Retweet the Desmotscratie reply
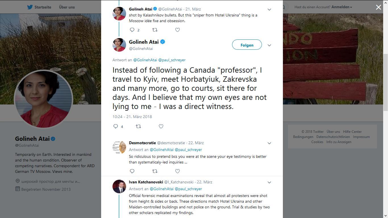Image resolution: width=388 pixels, height=218 pixels. [x=155, y=171]
